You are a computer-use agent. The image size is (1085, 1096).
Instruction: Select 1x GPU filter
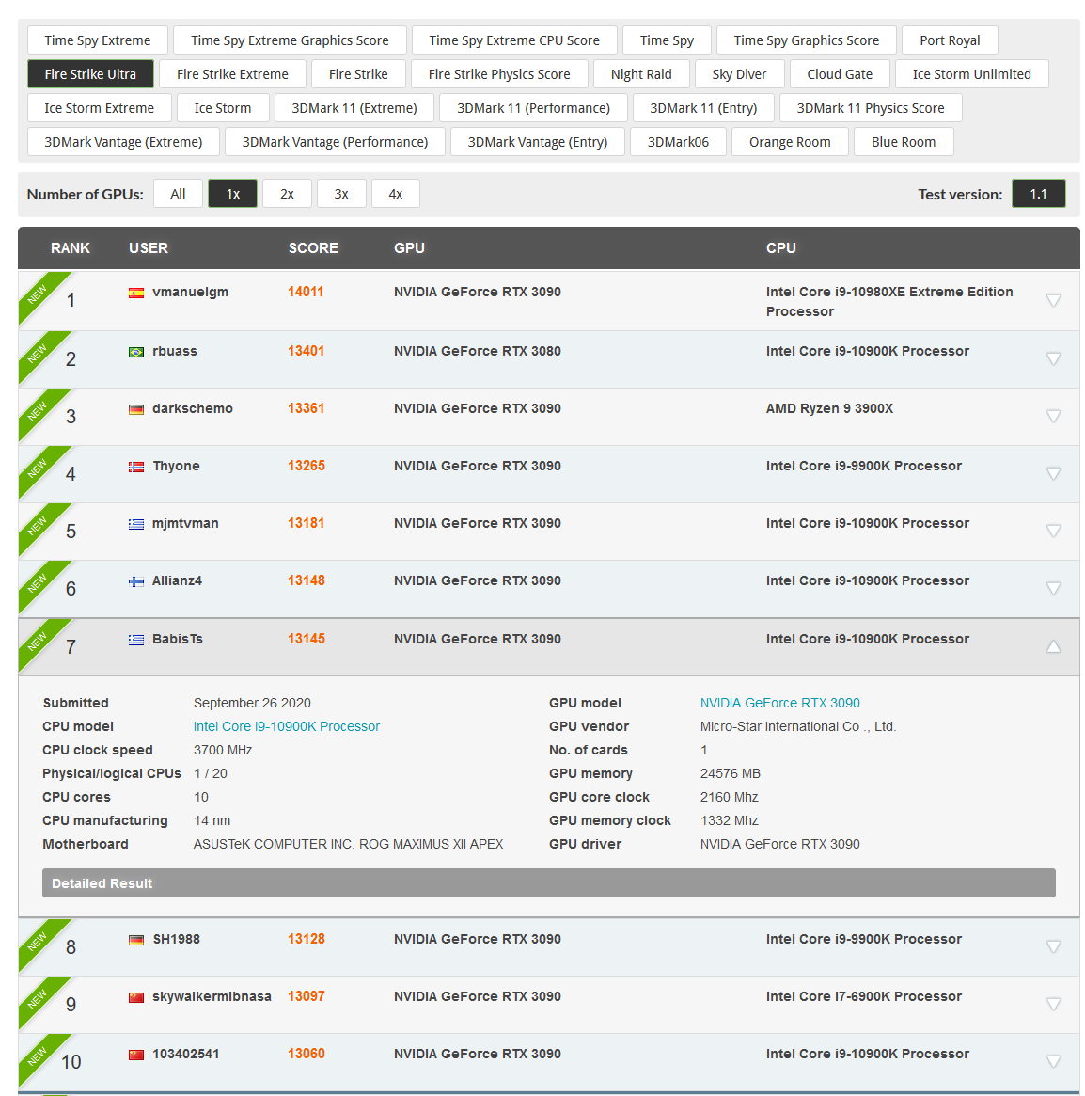click(232, 194)
